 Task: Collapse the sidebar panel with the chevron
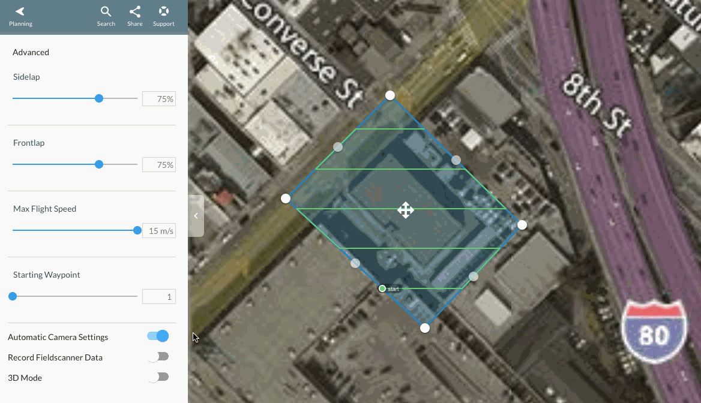[196, 216]
